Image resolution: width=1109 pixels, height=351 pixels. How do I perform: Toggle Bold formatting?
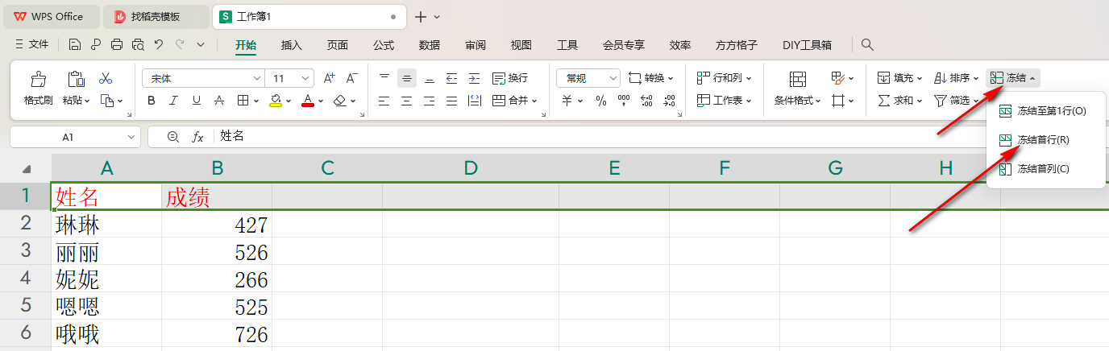(x=151, y=101)
